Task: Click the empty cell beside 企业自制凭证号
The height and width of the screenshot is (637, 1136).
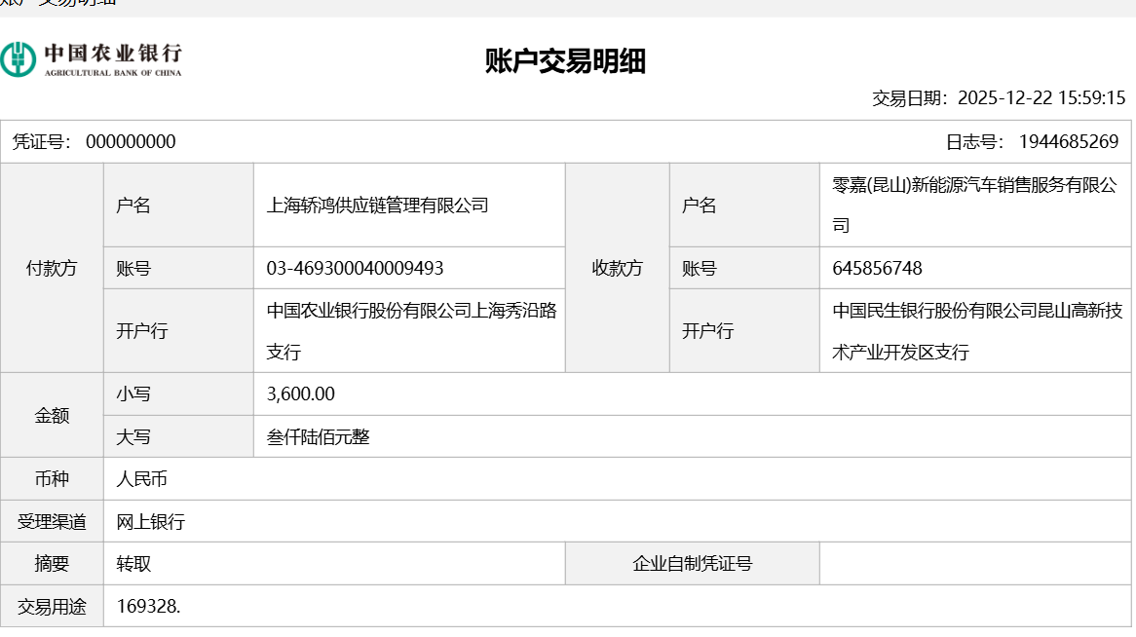Action: 976,564
